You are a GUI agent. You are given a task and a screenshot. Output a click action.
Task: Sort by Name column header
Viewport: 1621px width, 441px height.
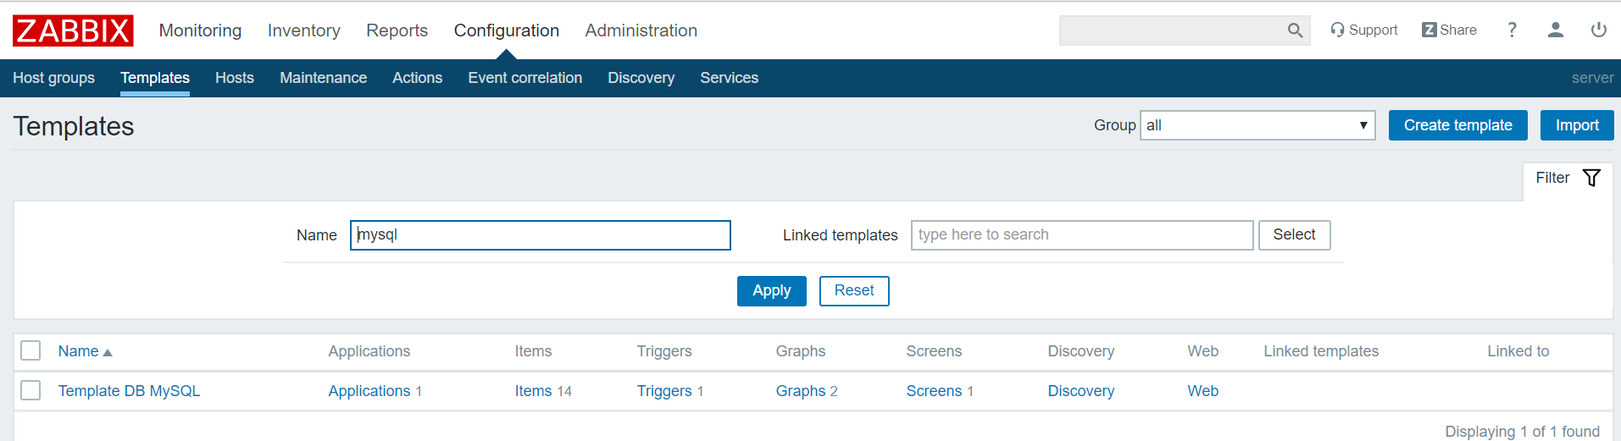tap(85, 351)
